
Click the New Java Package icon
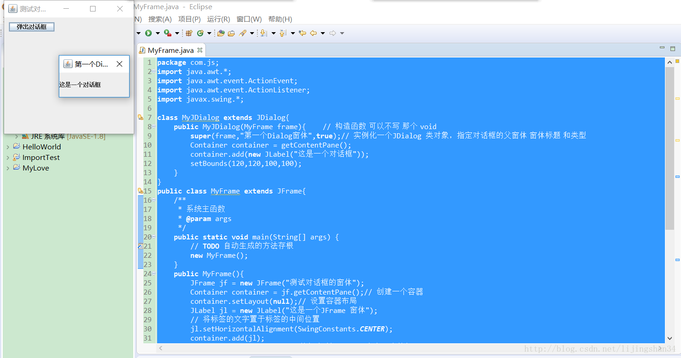(x=189, y=33)
